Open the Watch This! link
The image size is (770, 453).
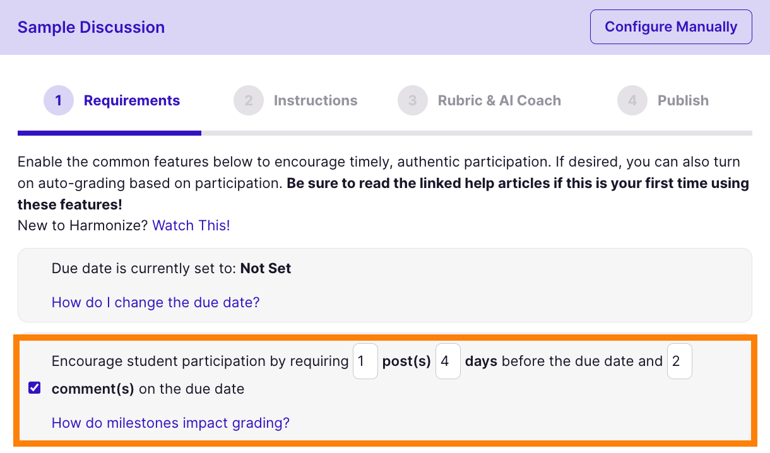click(191, 225)
